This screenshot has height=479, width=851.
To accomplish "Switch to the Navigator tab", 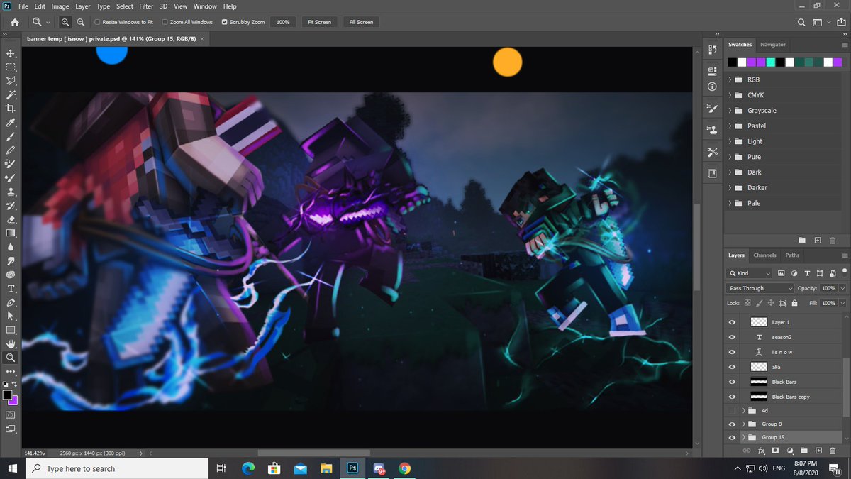I will [773, 45].
